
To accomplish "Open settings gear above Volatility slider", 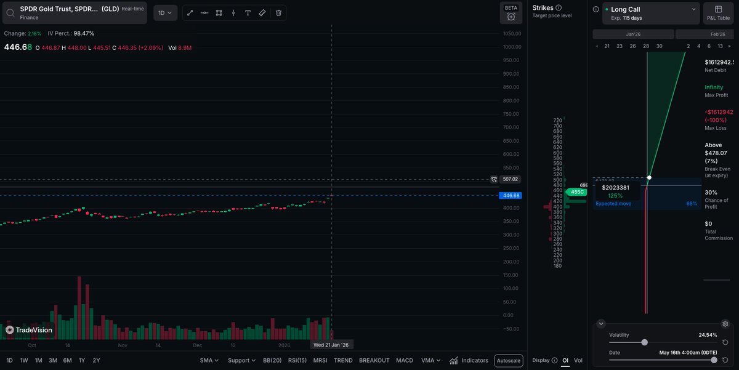I will [x=725, y=324].
